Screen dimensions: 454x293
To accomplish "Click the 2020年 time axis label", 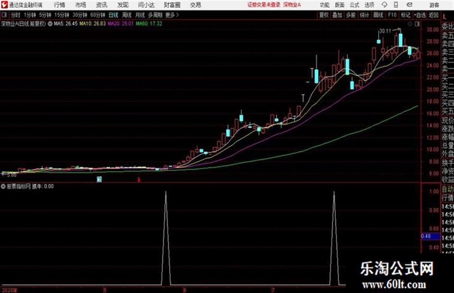I will click(10, 290).
